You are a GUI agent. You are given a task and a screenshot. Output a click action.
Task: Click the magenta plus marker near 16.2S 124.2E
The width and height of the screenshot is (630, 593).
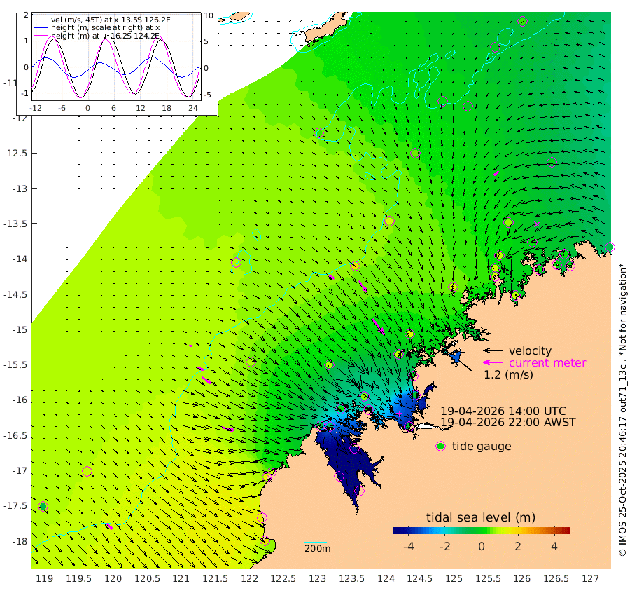400,414
